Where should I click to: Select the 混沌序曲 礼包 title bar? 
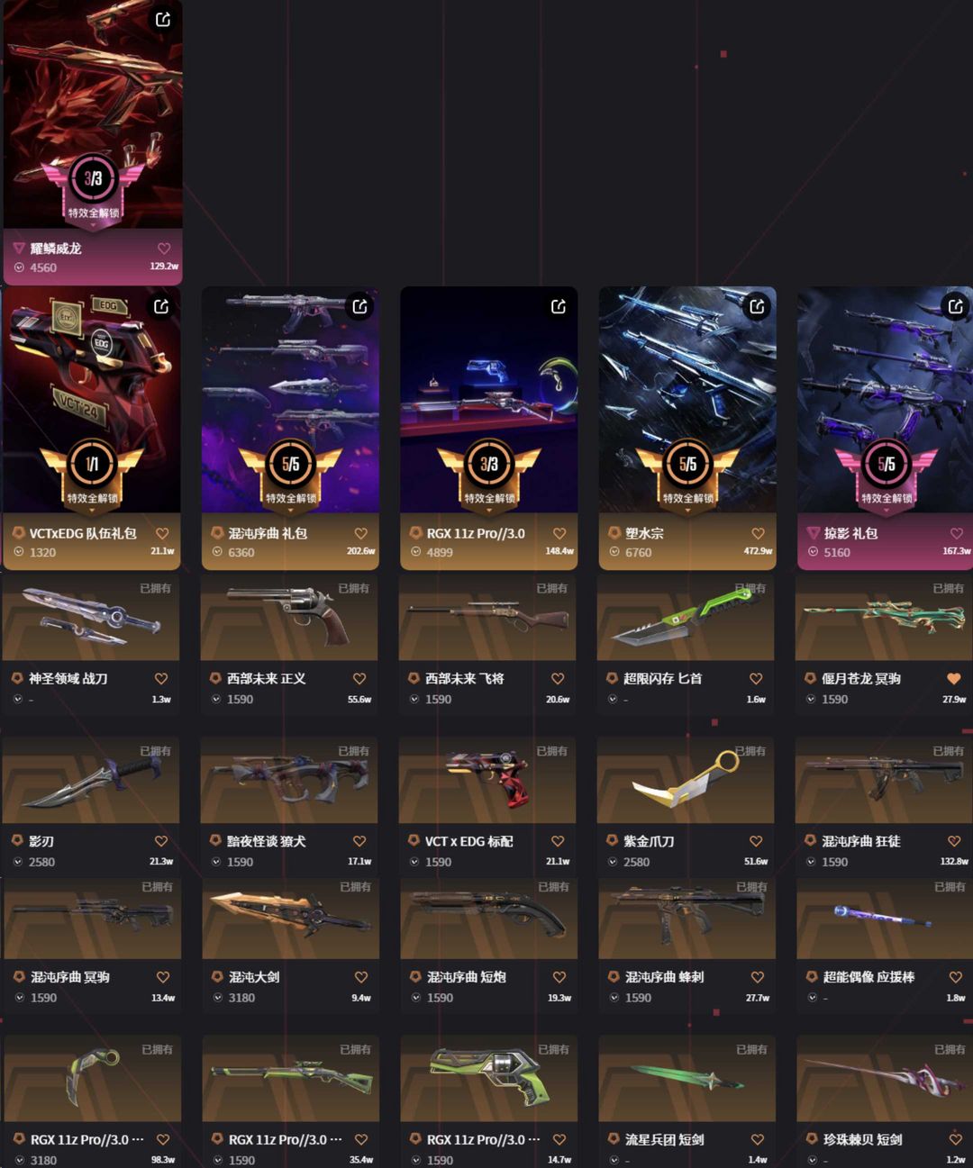click(290, 542)
